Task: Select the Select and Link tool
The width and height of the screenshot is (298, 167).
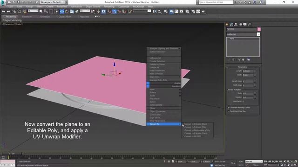Action: tap(14, 12)
